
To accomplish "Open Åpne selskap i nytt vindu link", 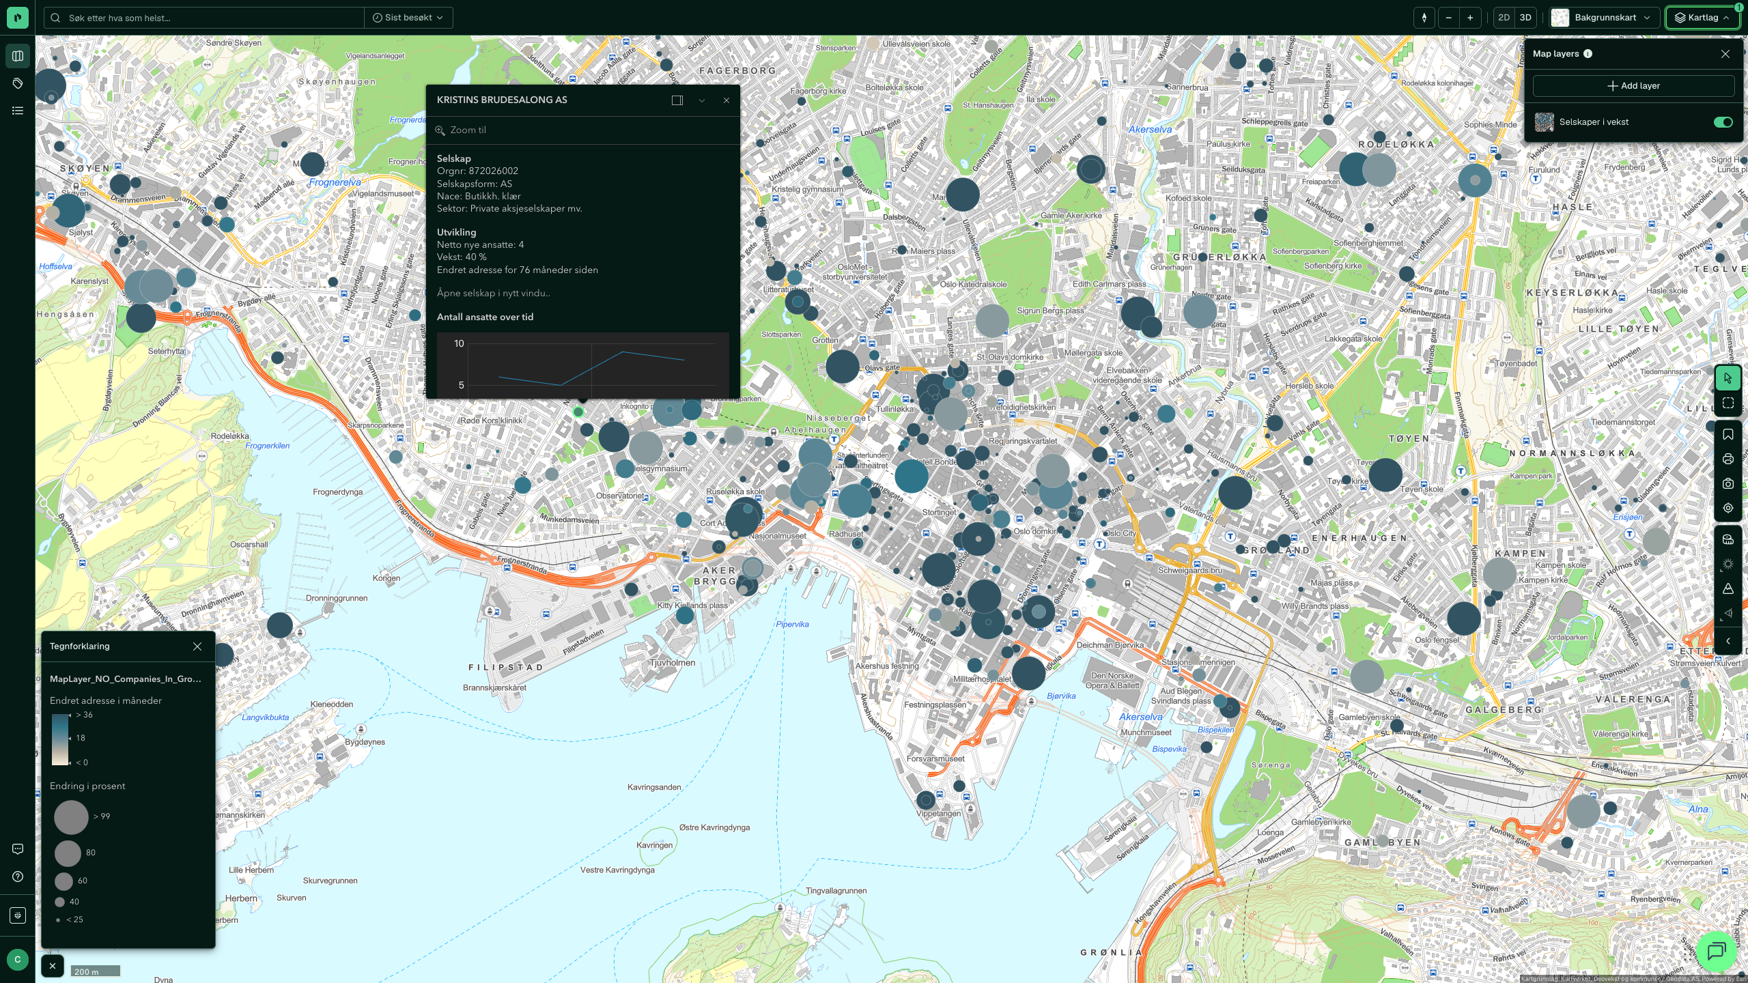I will (x=494, y=293).
